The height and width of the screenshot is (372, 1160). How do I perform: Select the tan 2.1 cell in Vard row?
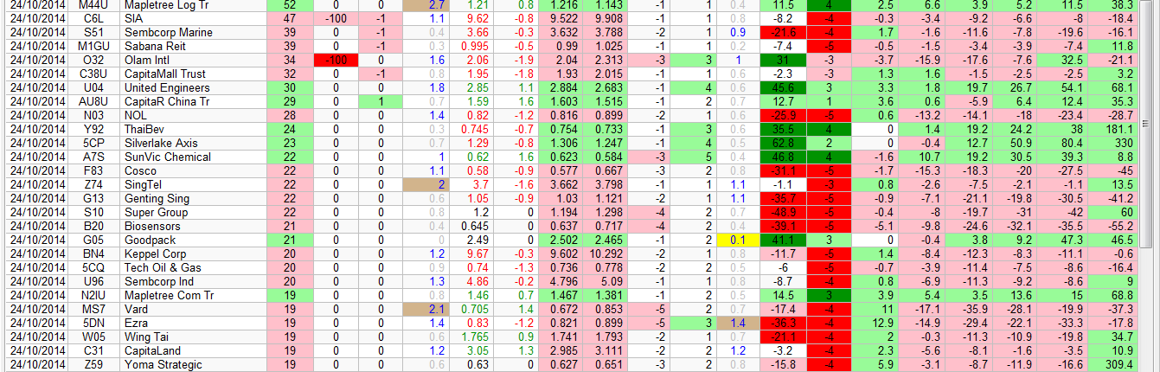pyautogui.click(x=426, y=309)
